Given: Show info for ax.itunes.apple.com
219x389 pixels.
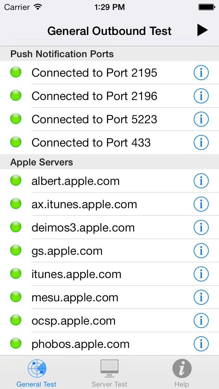Looking at the screenshot, I should tap(201, 204).
